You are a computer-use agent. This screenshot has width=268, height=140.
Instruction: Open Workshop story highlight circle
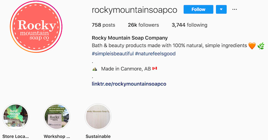point(57,117)
